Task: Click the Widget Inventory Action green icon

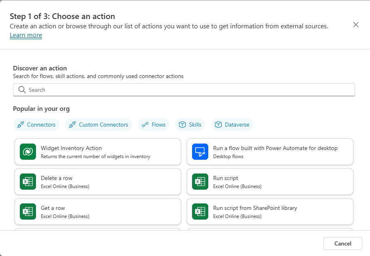Action: [x=28, y=152]
